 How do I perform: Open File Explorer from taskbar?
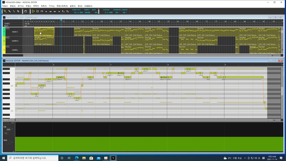coord(84,158)
